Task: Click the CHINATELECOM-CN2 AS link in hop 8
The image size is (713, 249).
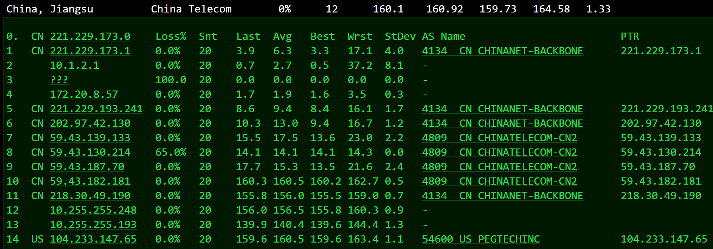Action: point(500,152)
